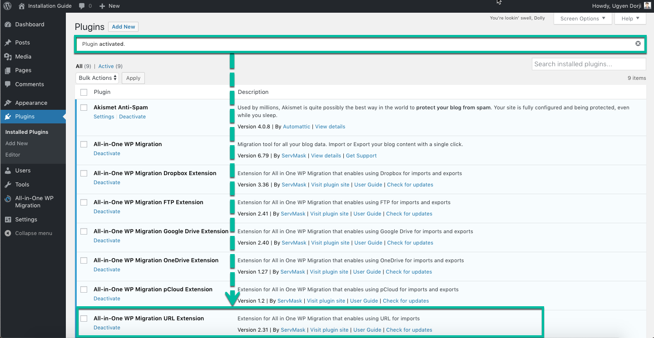Image resolution: width=654 pixels, height=338 pixels.
Task: Dismiss the Plugin activated notice
Action: coord(638,44)
